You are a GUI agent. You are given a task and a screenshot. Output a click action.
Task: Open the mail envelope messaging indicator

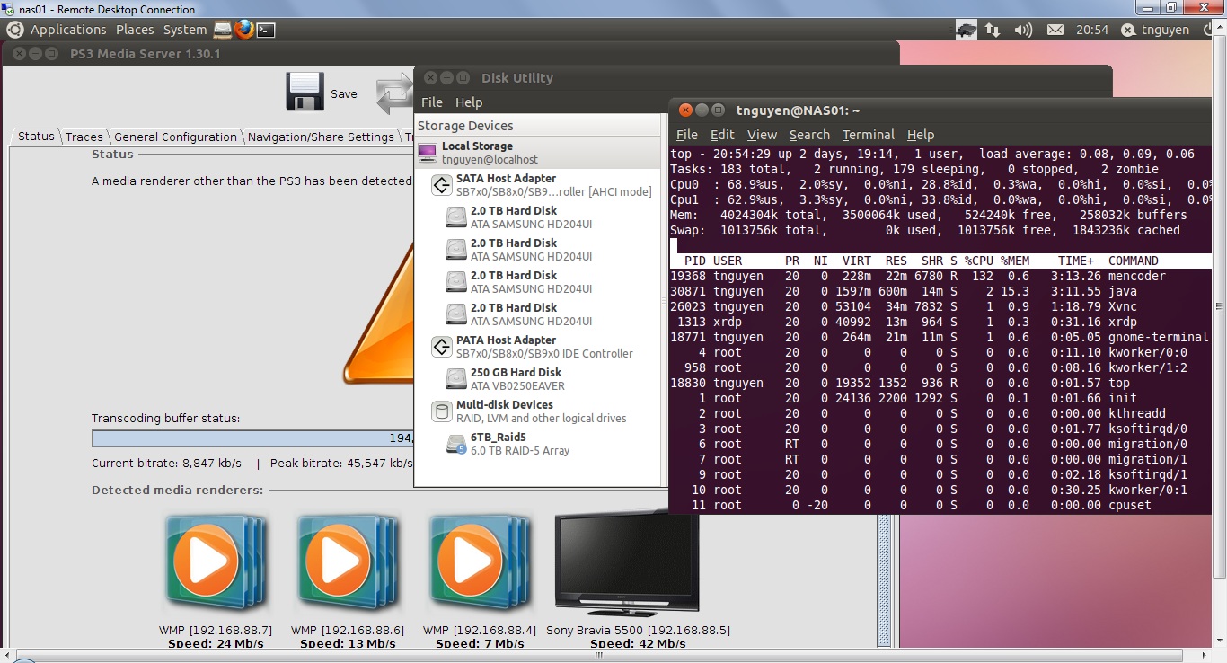pos(1055,30)
